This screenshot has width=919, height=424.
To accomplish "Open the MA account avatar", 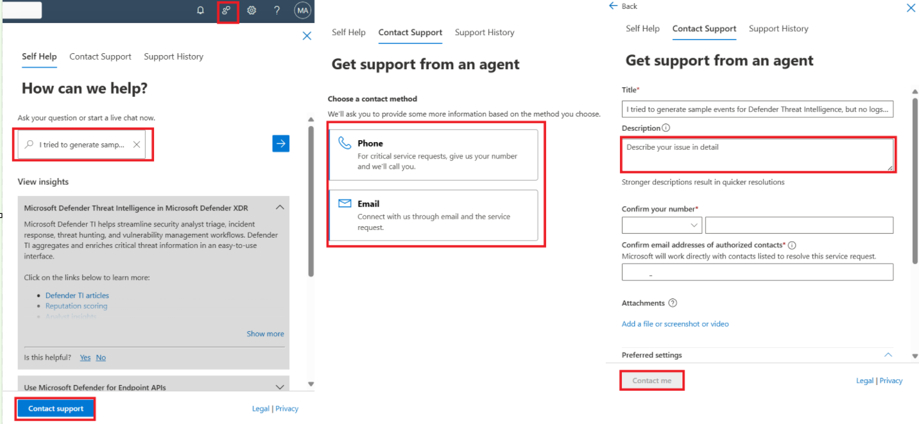I will (x=302, y=10).
